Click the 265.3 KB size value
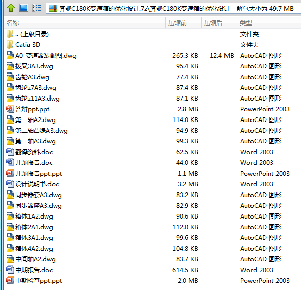The width and height of the screenshot is (301, 290). click(185, 56)
